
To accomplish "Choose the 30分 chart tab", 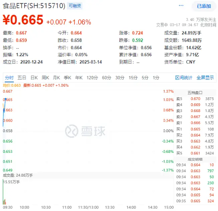I will (120, 78).
